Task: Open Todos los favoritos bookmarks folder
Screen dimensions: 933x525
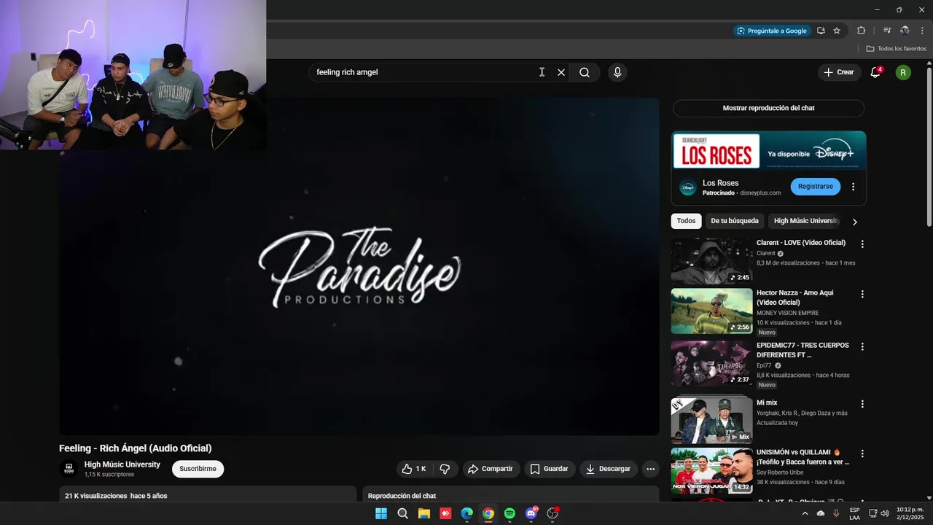Action: coord(896,49)
